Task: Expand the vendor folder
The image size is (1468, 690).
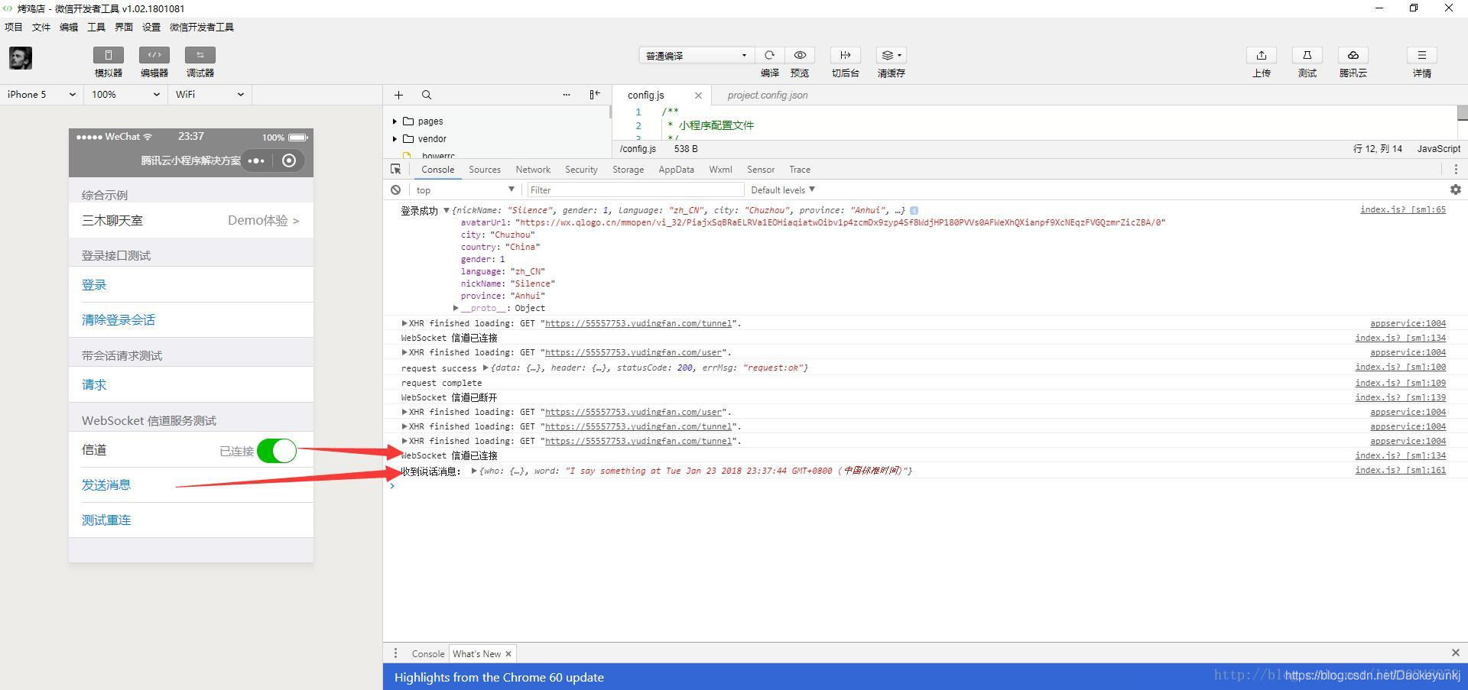Action: click(x=395, y=139)
